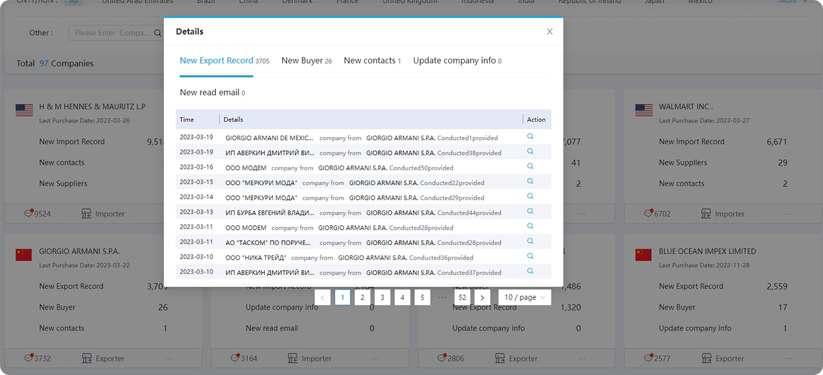Click Exporter icon on GIORGIO ARMANI card

pyautogui.click(x=87, y=358)
